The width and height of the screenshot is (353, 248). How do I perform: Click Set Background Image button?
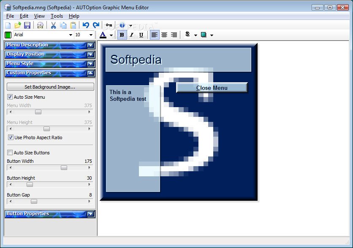tap(50, 87)
